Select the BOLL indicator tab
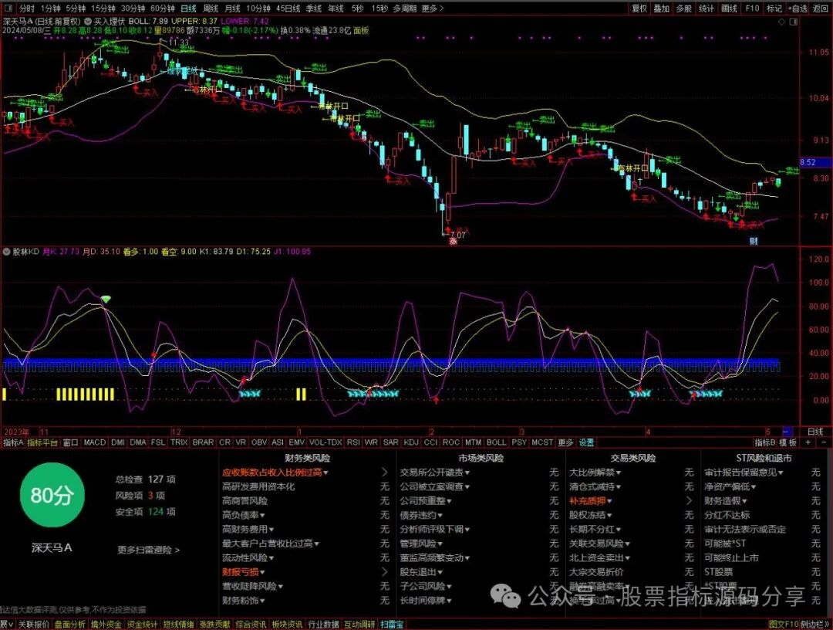 tap(496, 442)
